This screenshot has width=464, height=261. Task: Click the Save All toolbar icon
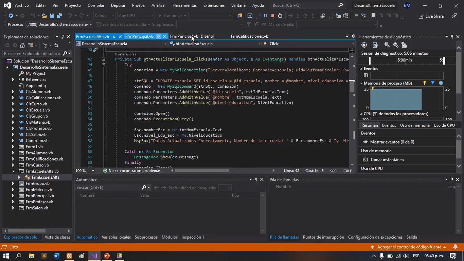point(59,16)
